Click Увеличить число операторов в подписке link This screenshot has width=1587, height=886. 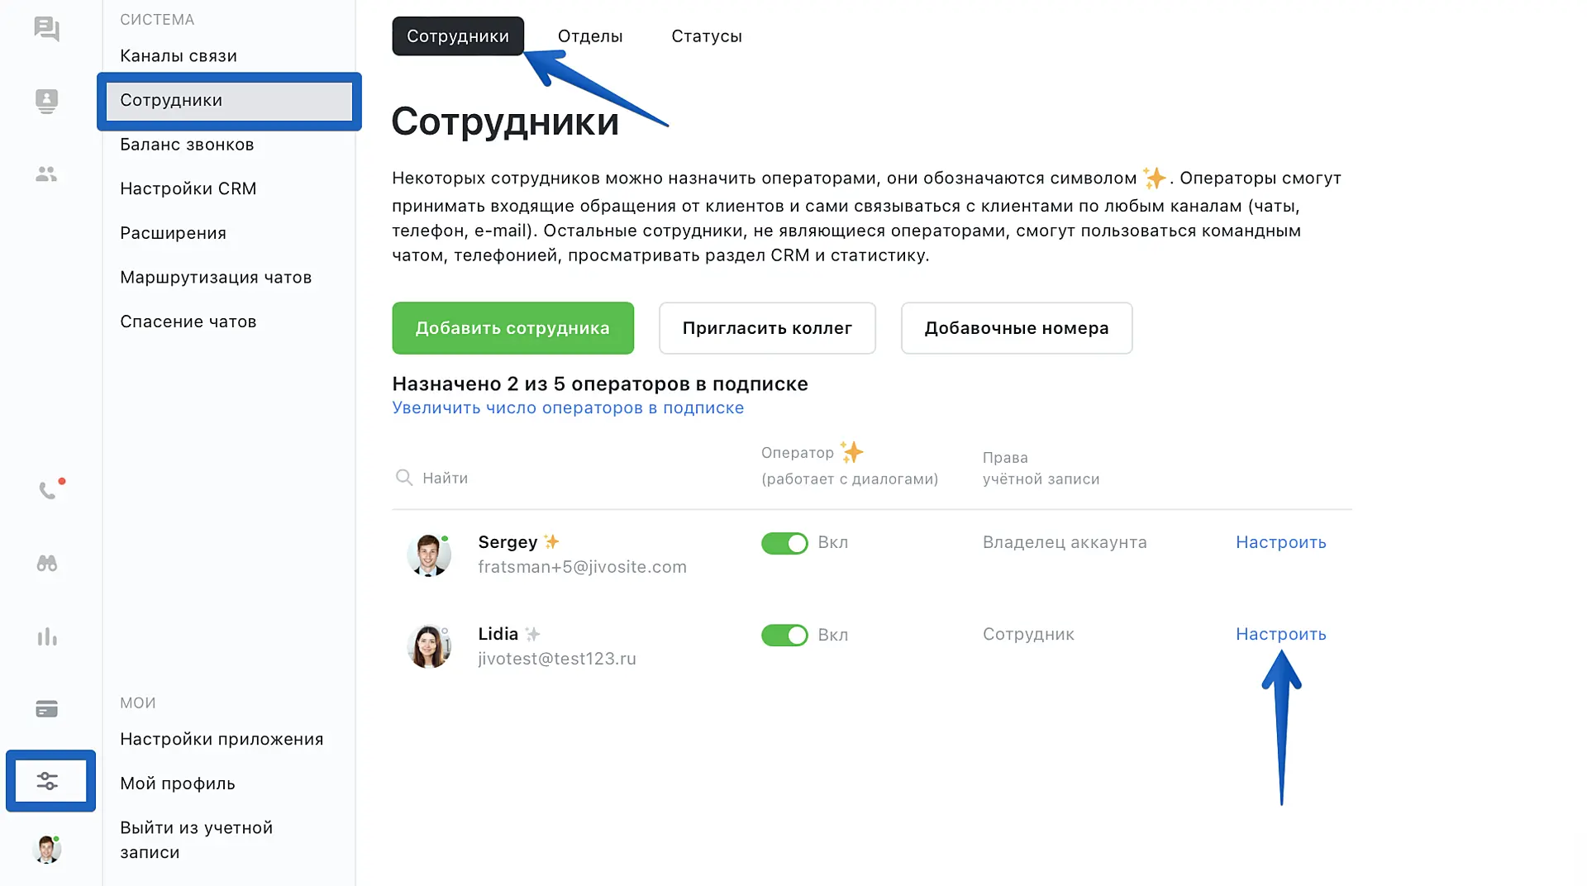(x=568, y=407)
